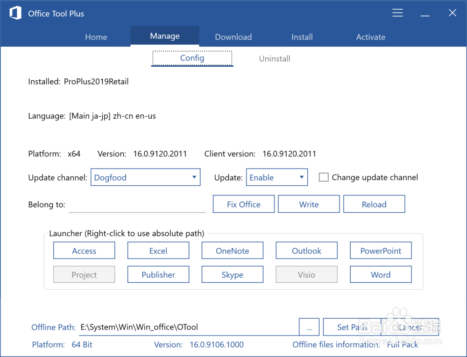Click the Offline Path text field

click(x=189, y=327)
